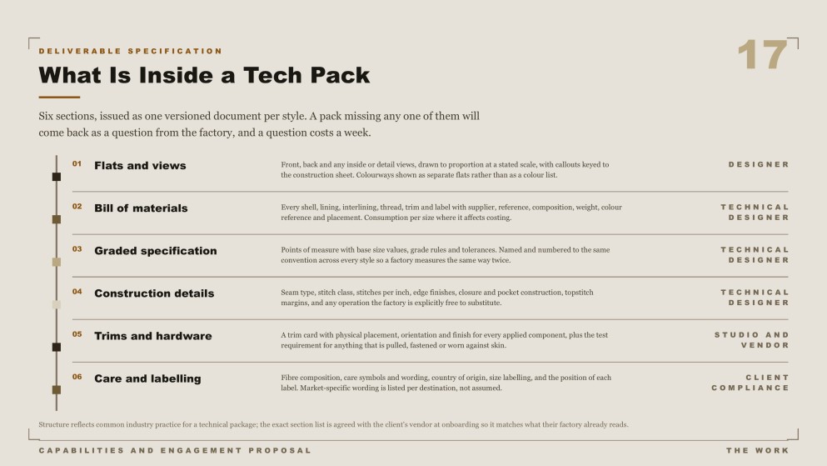This screenshot has height=466, width=827.
Task: Select the Care and labelling heading
Action: [147, 379]
